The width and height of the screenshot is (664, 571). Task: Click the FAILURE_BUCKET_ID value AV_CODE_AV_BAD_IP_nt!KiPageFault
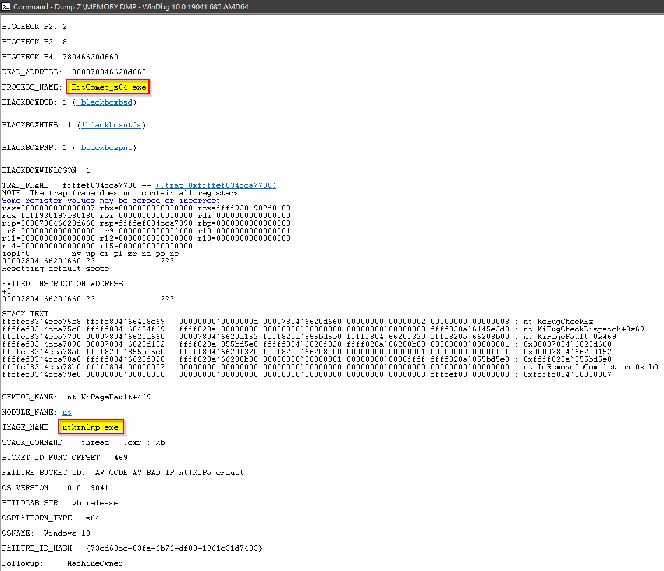click(x=169, y=473)
